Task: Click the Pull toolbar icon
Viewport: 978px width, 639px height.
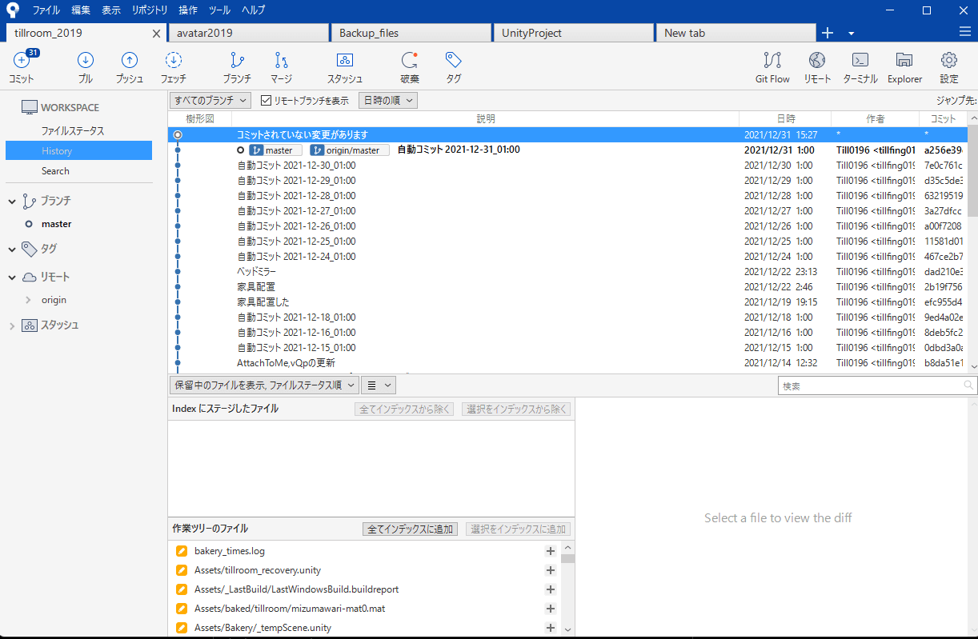Action: pyautogui.click(x=85, y=62)
